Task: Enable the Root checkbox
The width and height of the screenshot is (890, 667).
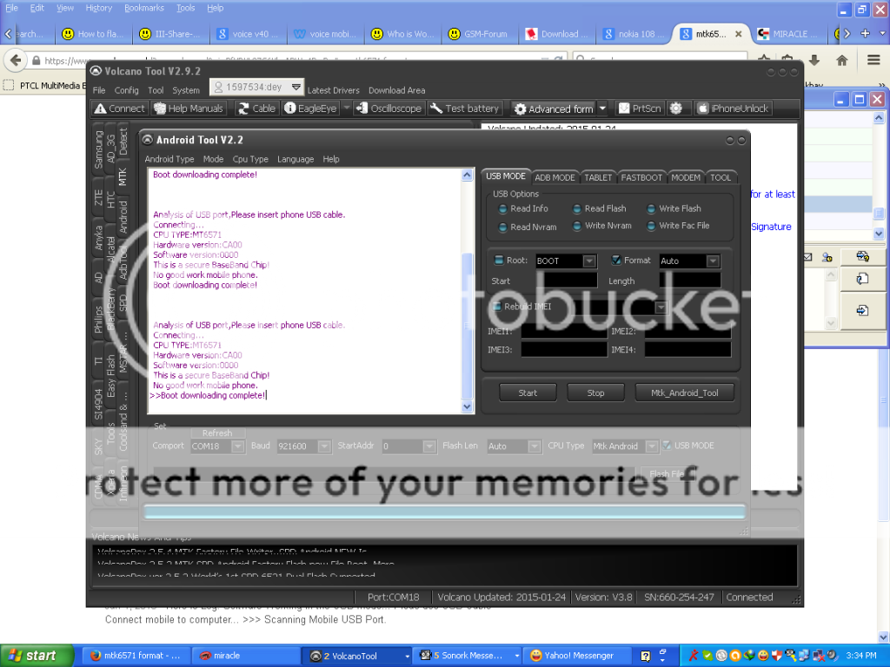Action: [x=499, y=261]
